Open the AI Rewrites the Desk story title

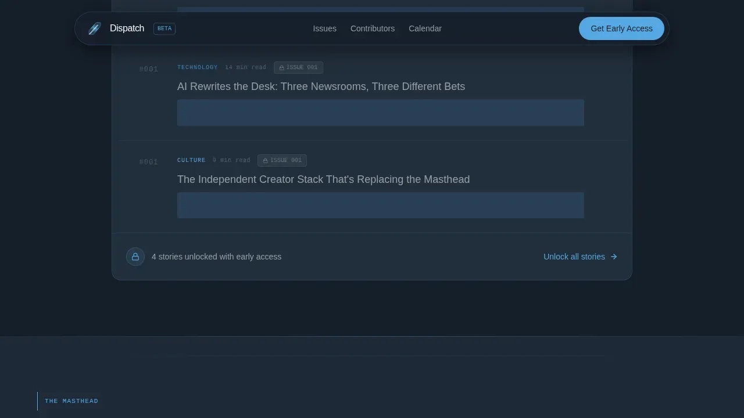click(x=321, y=87)
